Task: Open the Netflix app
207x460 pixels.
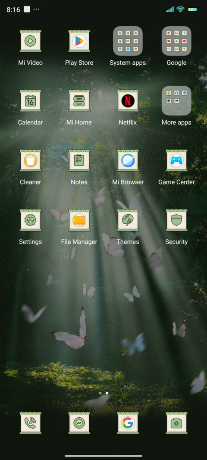Action: coord(128,101)
